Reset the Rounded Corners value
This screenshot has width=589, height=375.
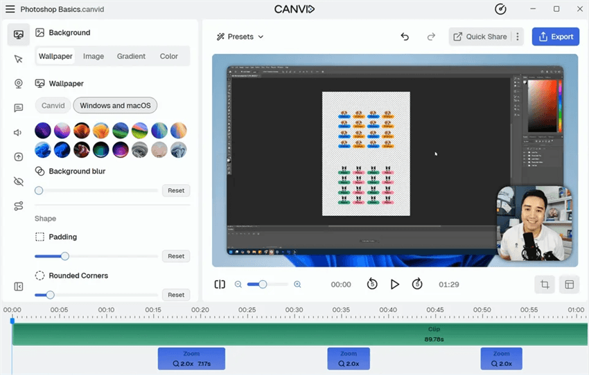pyautogui.click(x=176, y=295)
